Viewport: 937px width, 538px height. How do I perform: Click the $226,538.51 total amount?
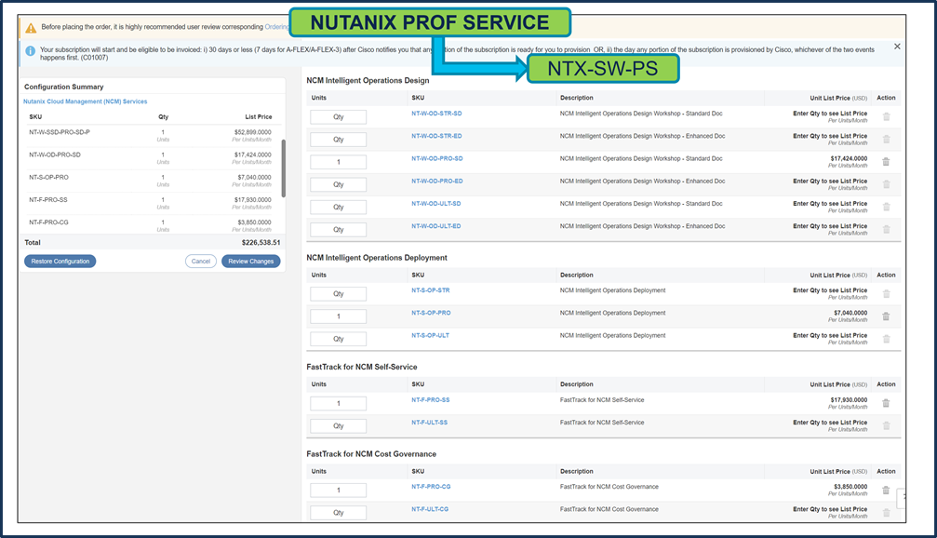(261, 243)
